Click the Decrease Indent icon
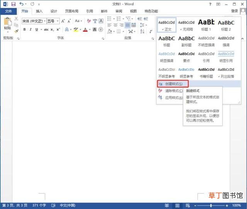 coord(140,19)
